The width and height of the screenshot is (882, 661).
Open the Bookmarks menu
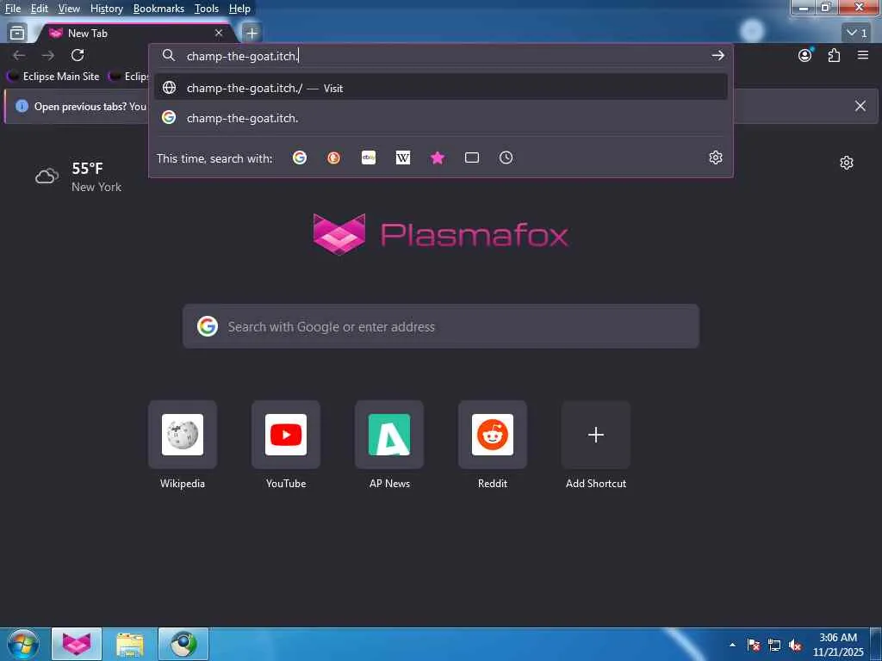(x=158, y=9)
